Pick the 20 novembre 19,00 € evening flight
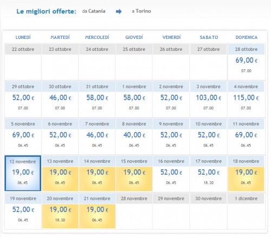Viewport: 271px width, 237px height. click(x=60, y=210)
